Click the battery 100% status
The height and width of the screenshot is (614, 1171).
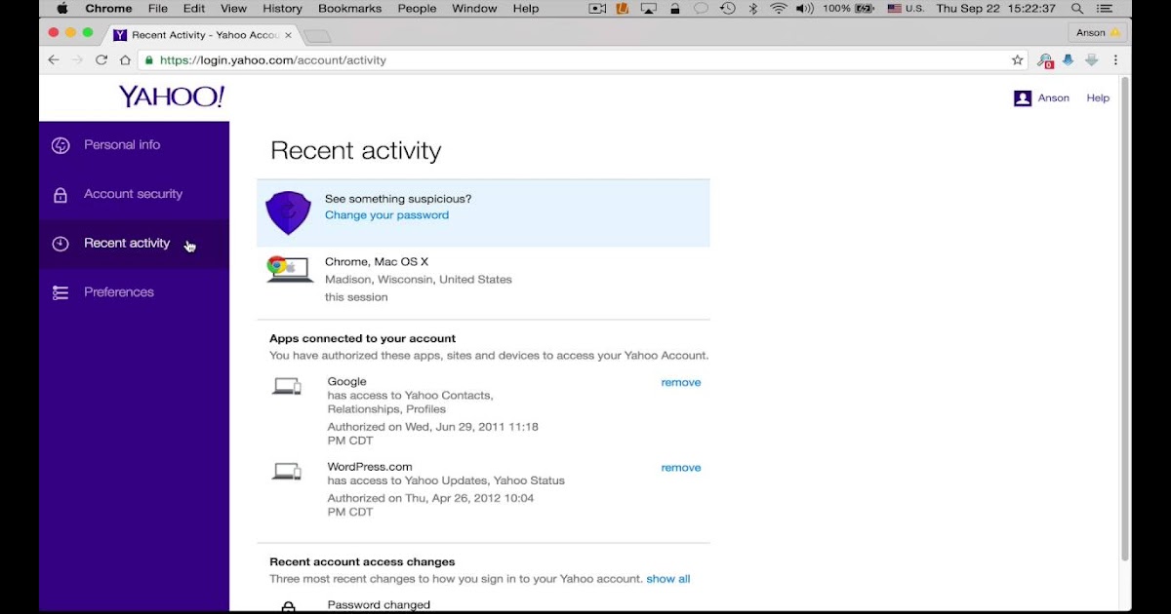(x=849, y=9)
